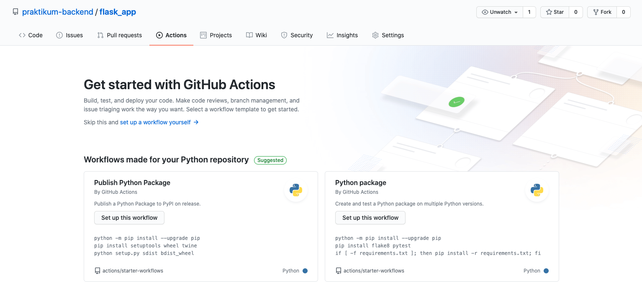Open the watchers count of 1
The height and width of the screenshot is (288, 642).
(x=529, y=12)
